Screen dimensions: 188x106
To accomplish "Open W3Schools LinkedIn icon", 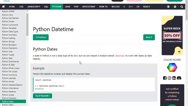I will point(174,78).
